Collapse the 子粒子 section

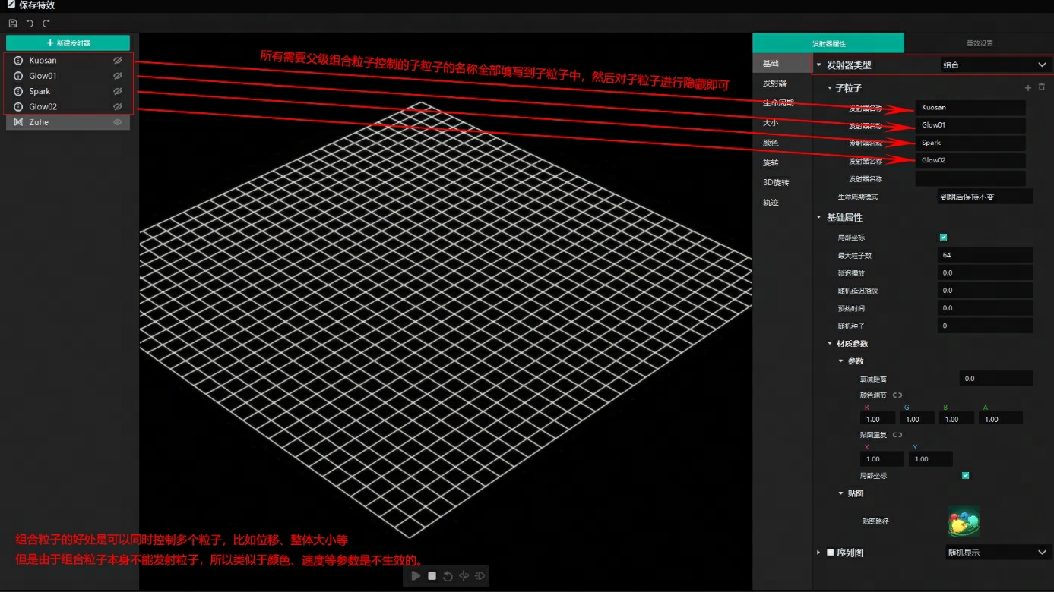830,88
